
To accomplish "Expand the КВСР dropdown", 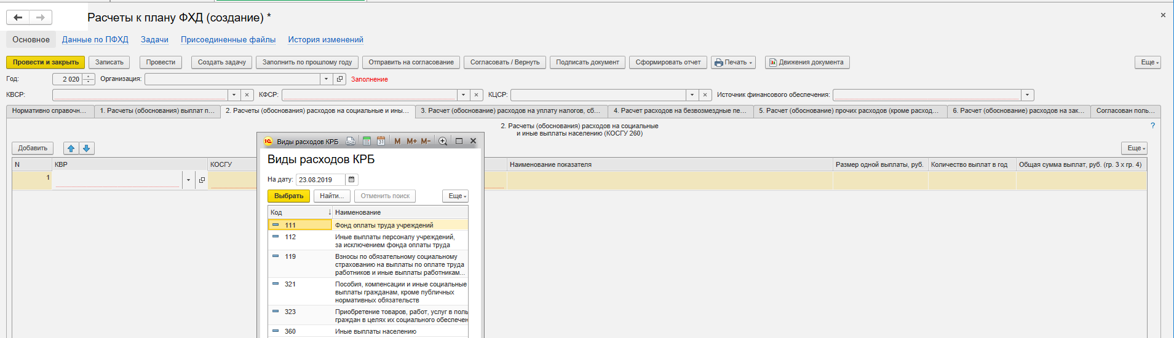I will coord(234,95).
